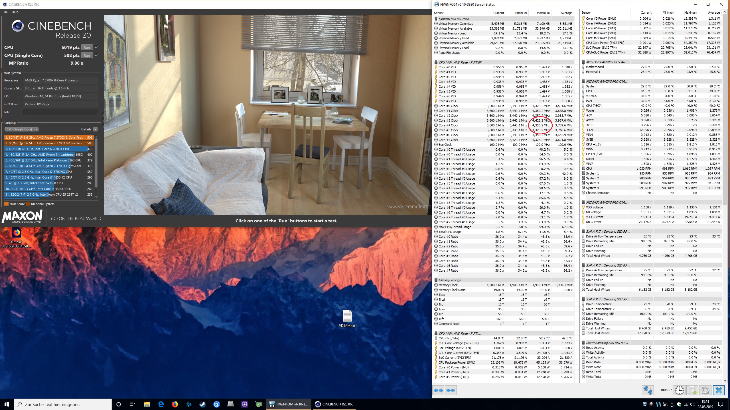
Task: Click the empty Info text field
Action: click(60, 112)
